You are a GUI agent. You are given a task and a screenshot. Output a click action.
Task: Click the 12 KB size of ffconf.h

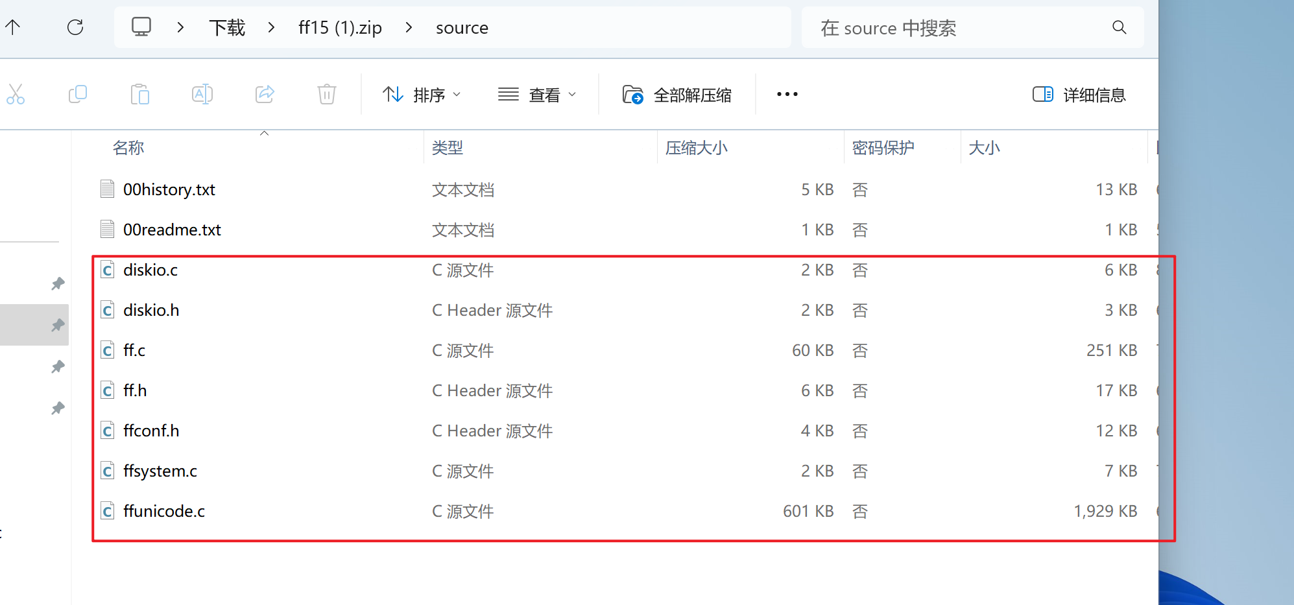(x=1116, y=431)
